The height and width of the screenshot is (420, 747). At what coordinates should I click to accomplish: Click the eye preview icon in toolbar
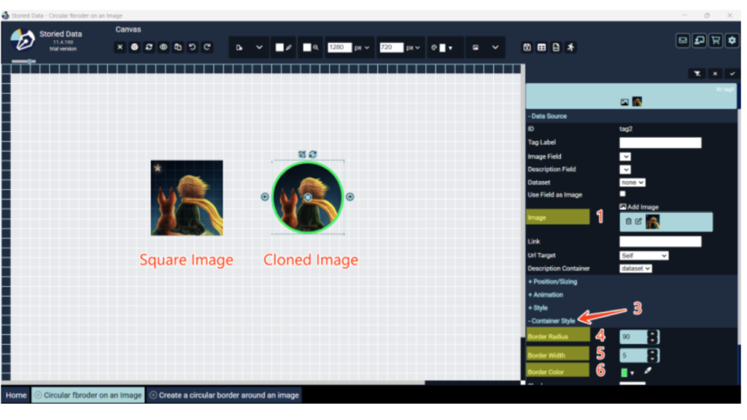point(163,47)
